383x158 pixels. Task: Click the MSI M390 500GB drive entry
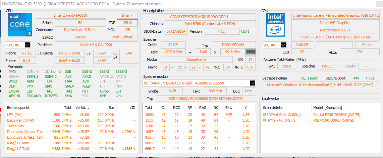coord(334,120)
